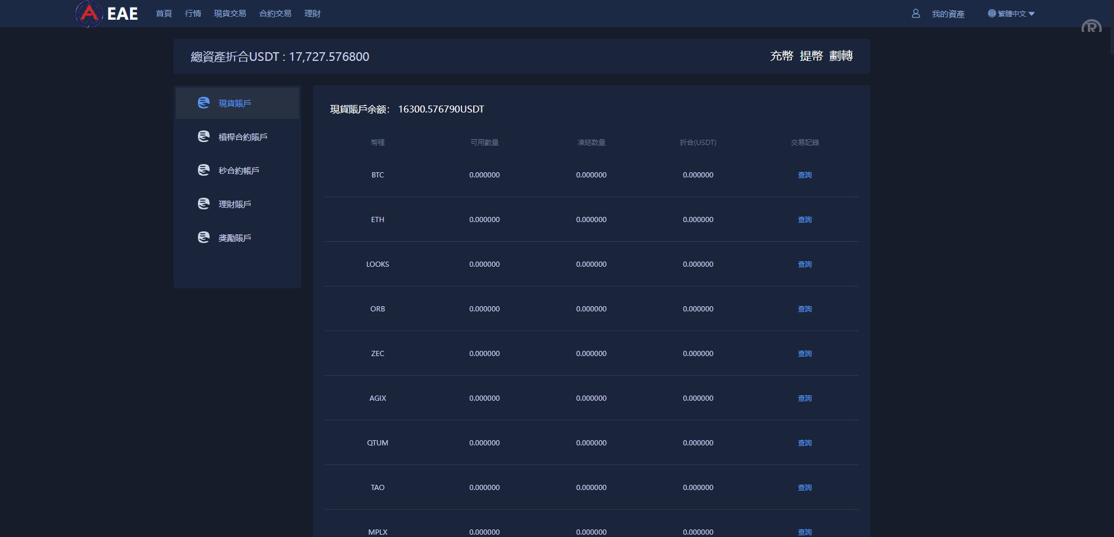The height and width of the screenshot is (537, 1114).
Task: Select the 現貨賬戶 sidebar icon
Action: tap(203, 103)
